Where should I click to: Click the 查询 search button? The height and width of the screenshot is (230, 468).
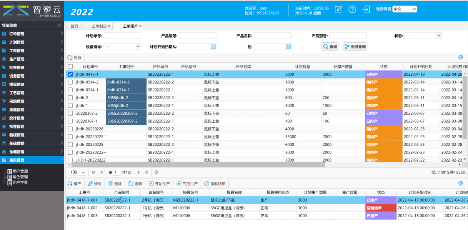[330, 47]
